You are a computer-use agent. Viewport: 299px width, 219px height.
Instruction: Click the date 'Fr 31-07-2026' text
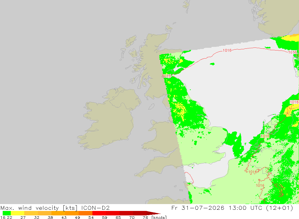point(198,208)
